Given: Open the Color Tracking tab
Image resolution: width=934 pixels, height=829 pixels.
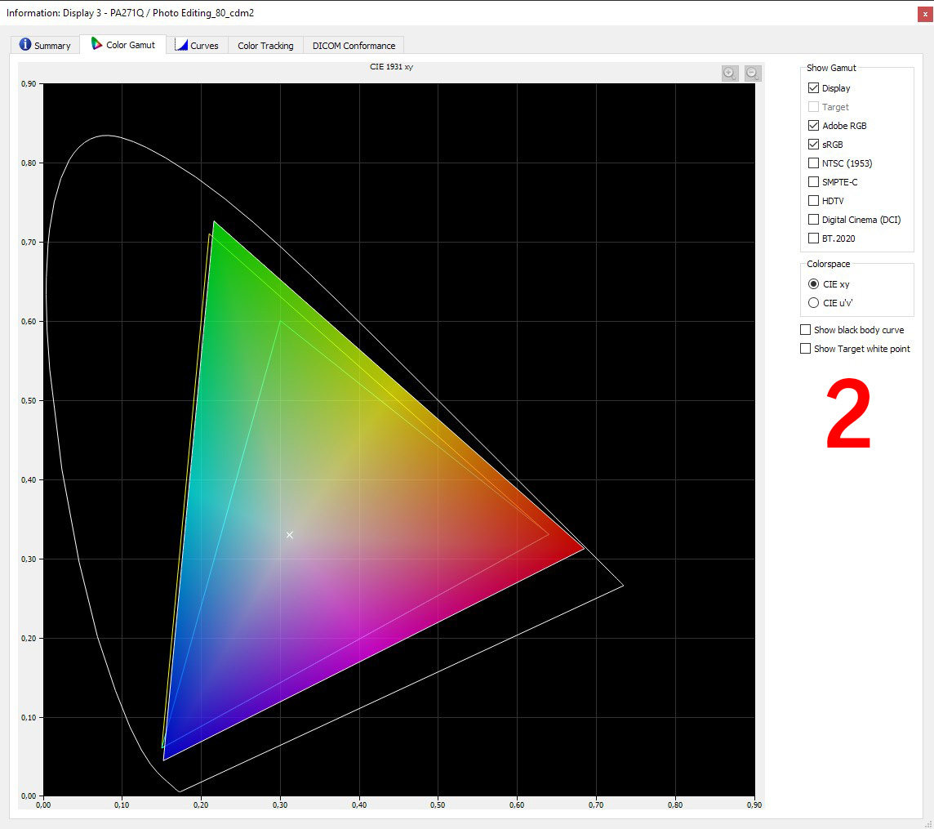Looking at the screenshot, I should coord(265,46).
